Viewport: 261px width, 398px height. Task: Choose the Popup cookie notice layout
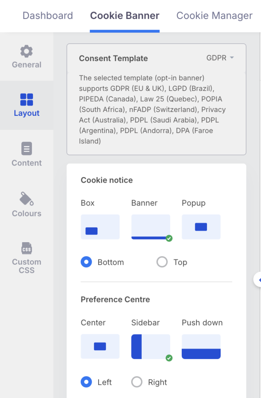[201, 227]
